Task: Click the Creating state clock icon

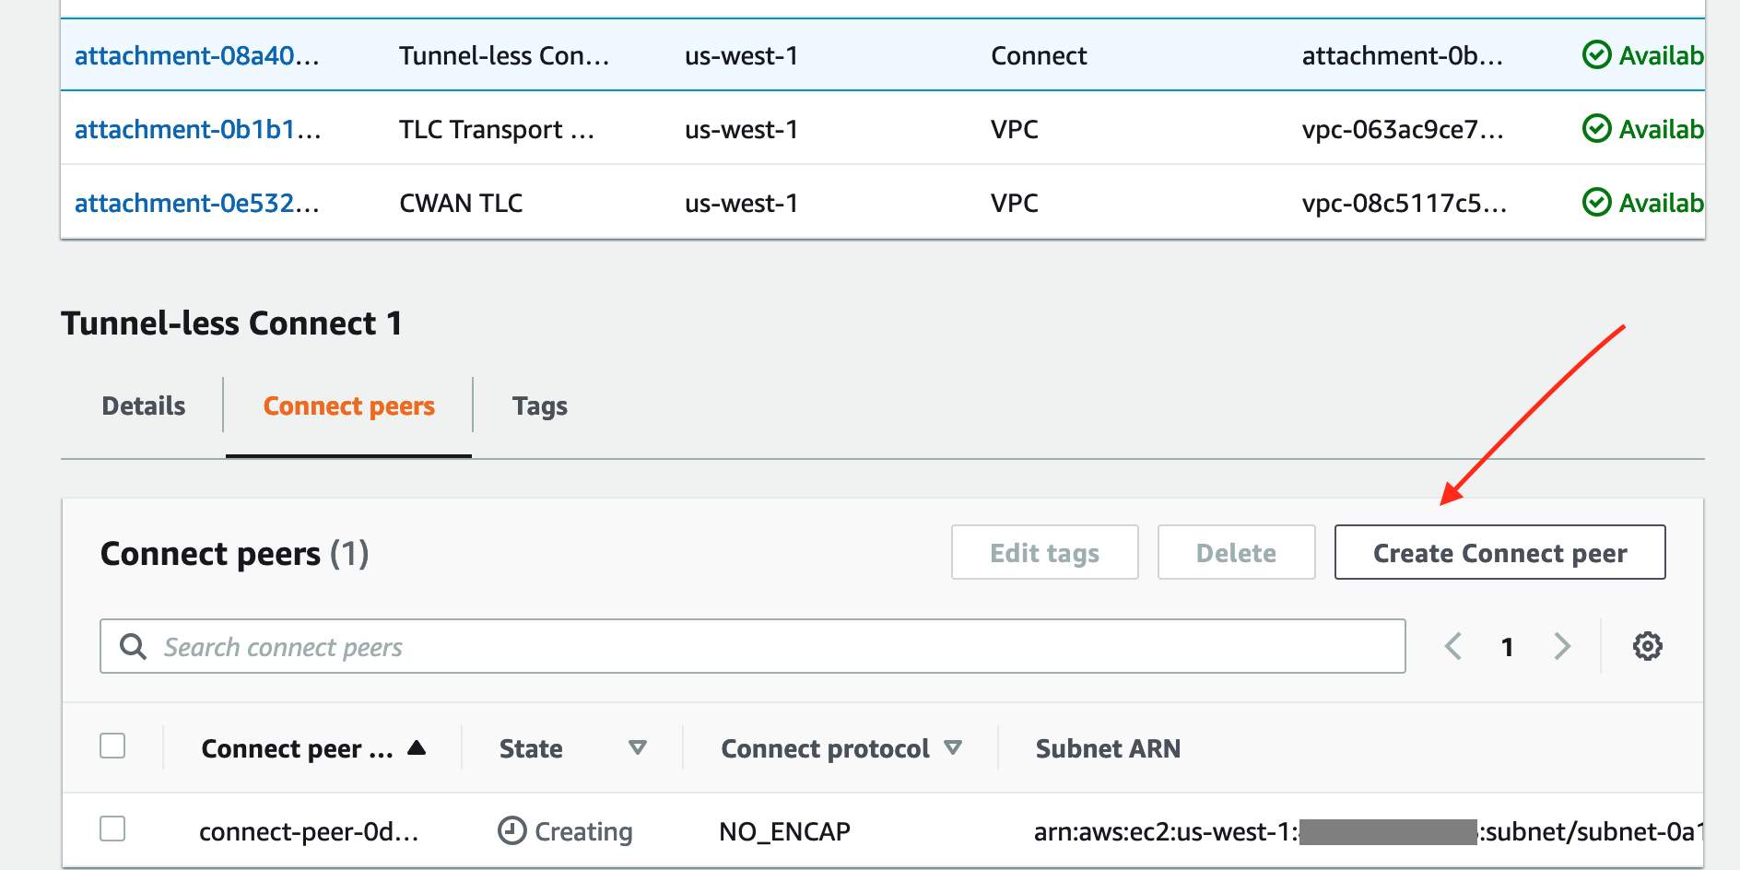Action: [x=511, y=830]
